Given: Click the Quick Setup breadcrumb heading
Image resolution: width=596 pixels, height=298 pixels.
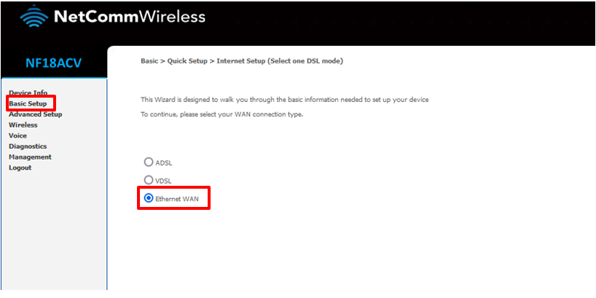Looking at the screenshot, I should [241, 60].
